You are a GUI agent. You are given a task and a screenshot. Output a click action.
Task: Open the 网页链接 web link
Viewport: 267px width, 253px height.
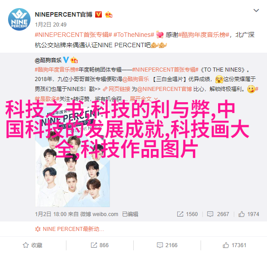(x=117, y=89)
